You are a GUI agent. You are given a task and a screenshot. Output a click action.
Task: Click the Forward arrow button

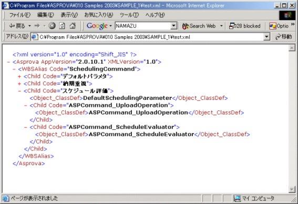pyautogui.click(x=37, y=26)
